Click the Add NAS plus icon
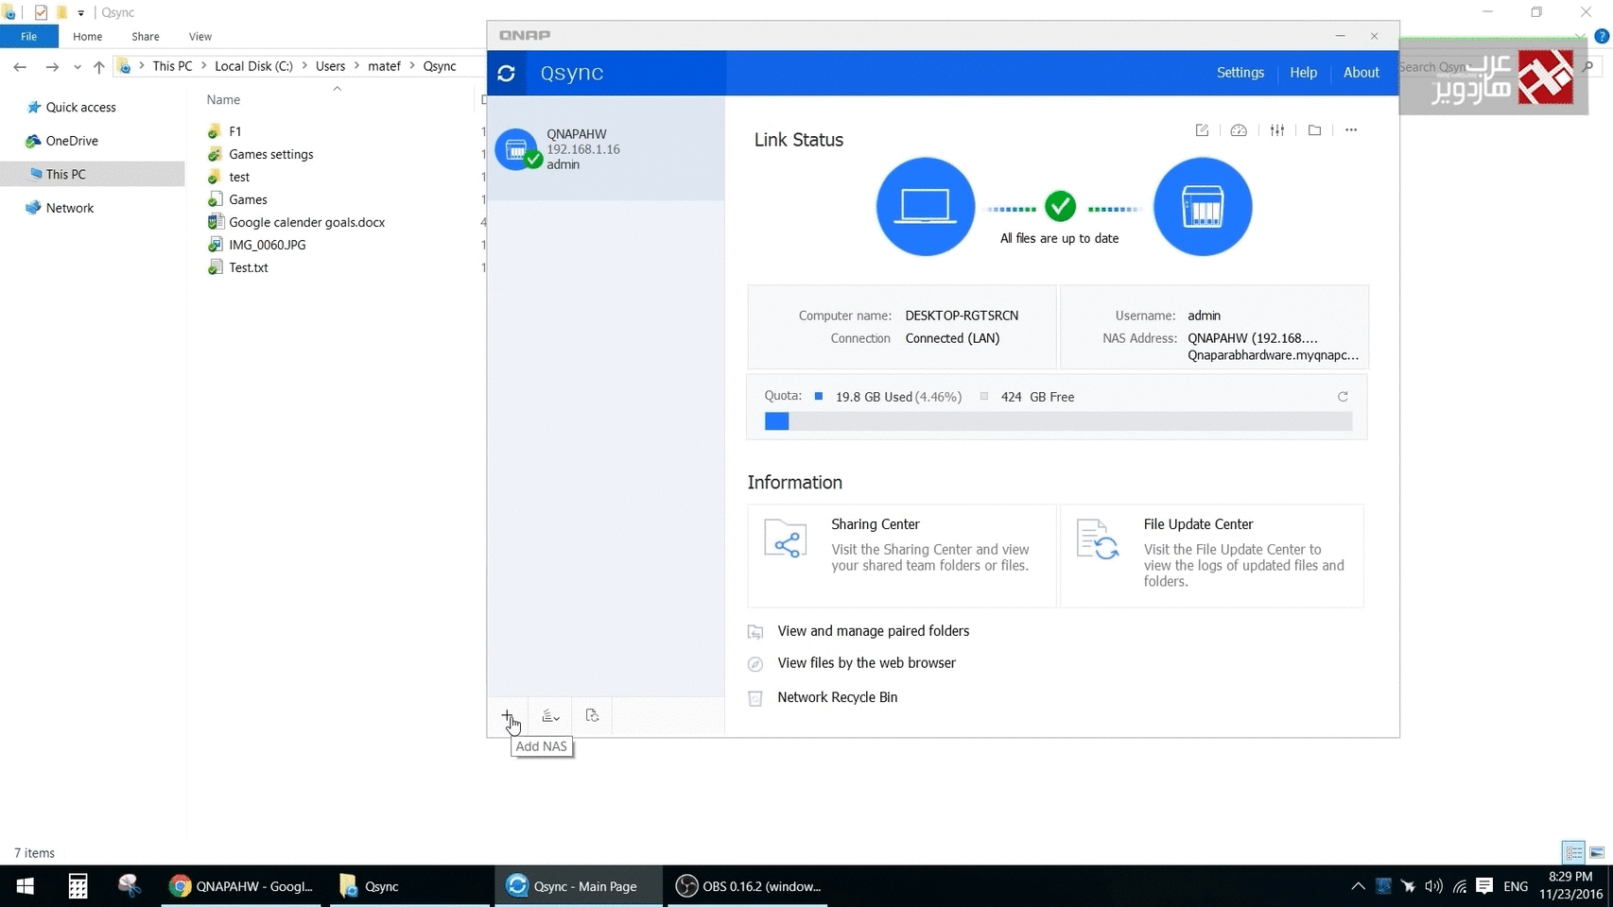1613x907 pixels. pos(507,715)
